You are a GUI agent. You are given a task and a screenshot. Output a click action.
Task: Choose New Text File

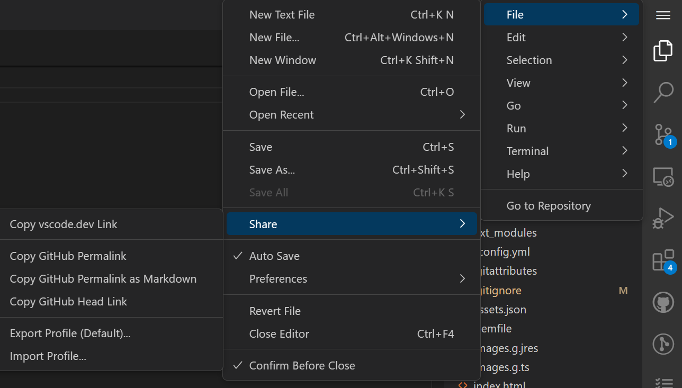coord(352,15)
